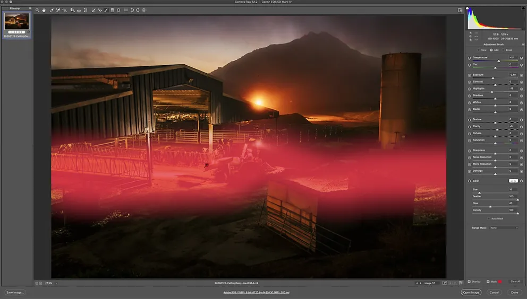This screenshot has height=299, width=527.
Task: Click the plus icon beside Dehaze
Action: [x=521, y=134]
